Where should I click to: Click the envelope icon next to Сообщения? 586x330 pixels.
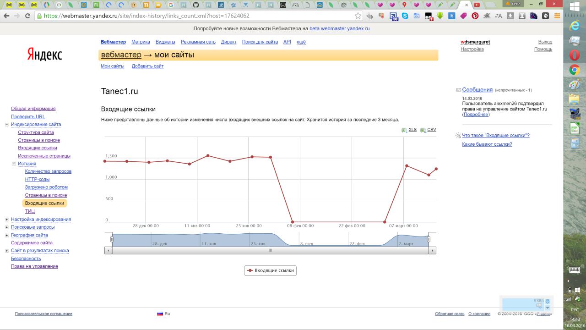458,90
